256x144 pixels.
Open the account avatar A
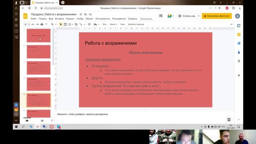click(x=237, y=16)
